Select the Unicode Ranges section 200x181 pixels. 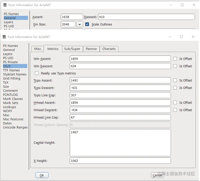coord(15,127)
